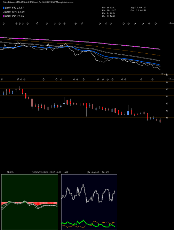Viewport: 174px width, 230px height.
Task: Click the MACD (12,26,9) values text
Action: point(46,172)
